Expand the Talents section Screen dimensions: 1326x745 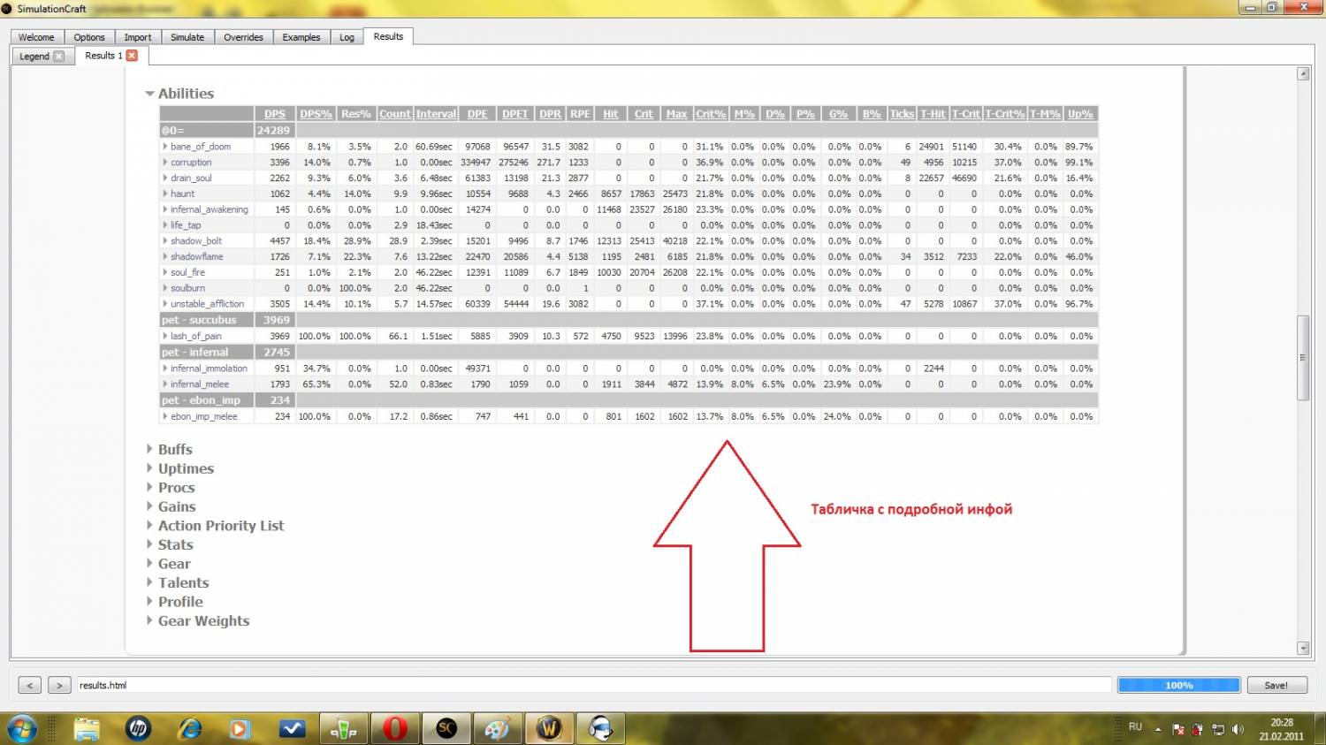point(149,582)
